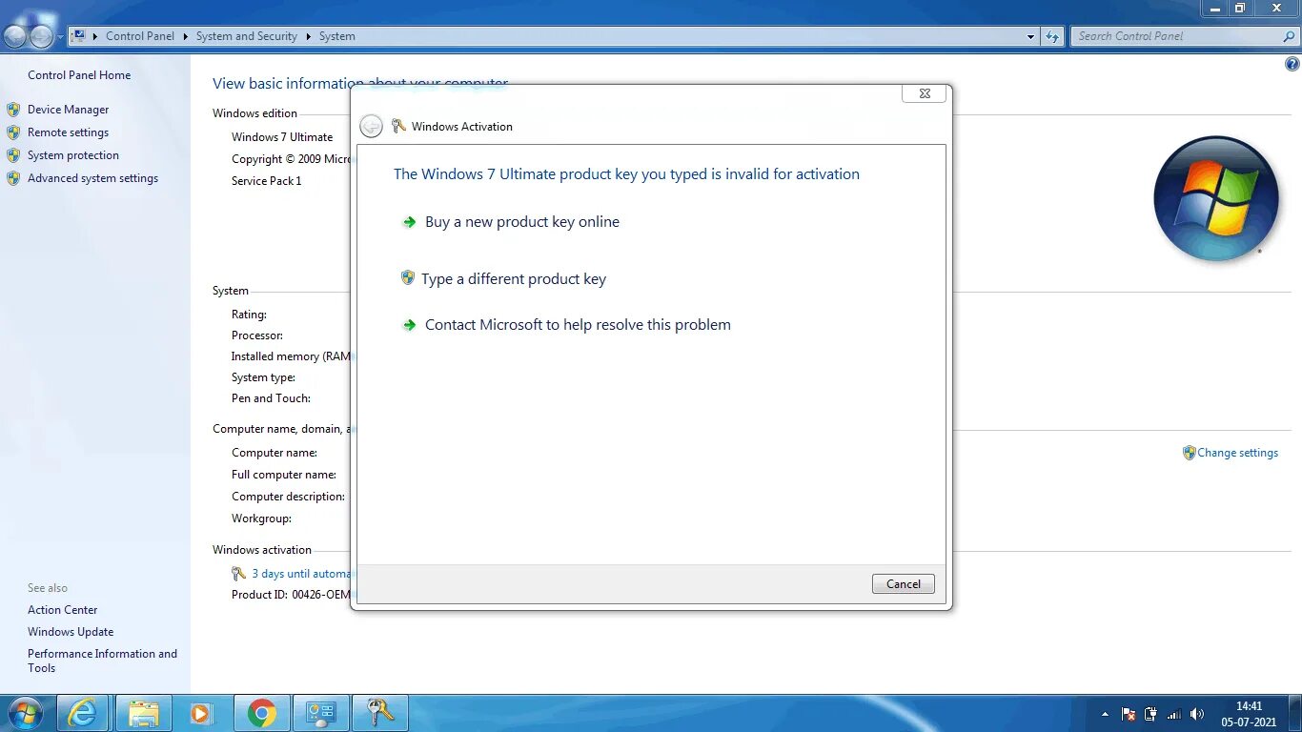
Task: Click the System breadcrumb
Action: pyautogui.click(x=337, y=36)
